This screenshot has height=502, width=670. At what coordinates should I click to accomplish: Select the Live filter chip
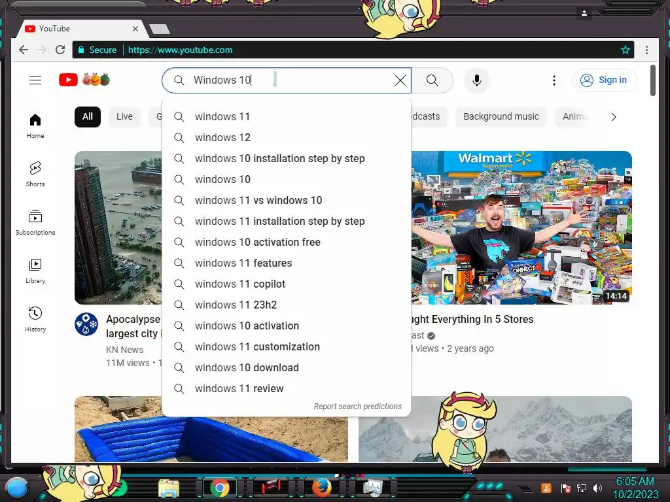[x=124, y=116]
